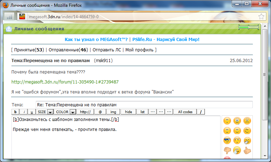Open the All codes button

185,112
